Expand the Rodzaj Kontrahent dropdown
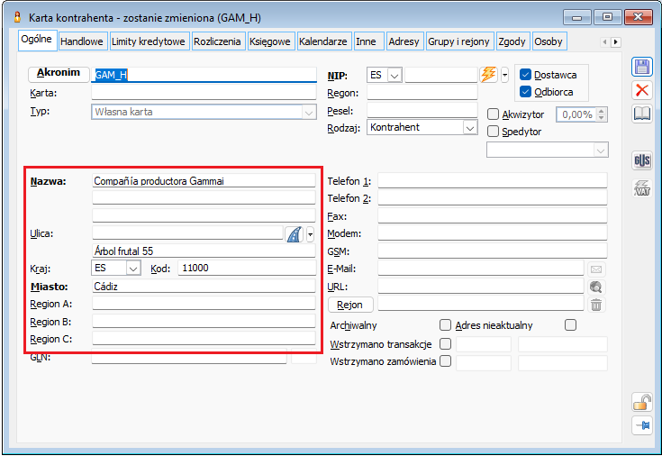The image size is (662, 456). coord(469,128)
